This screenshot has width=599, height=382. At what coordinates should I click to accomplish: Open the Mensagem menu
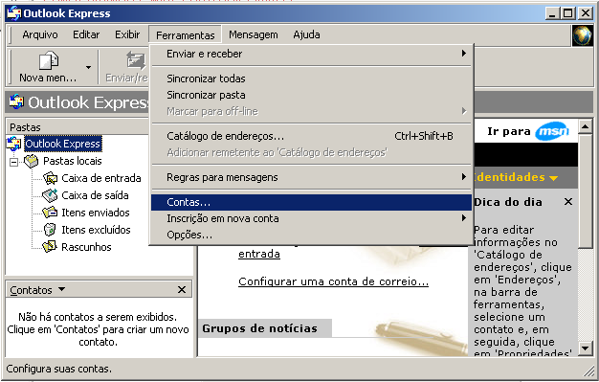point(254,34)
